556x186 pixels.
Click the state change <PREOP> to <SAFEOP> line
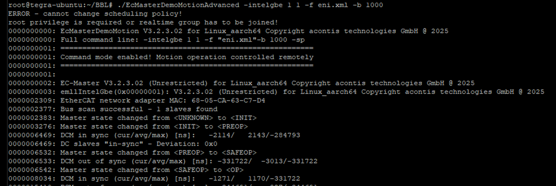coord(133,152)
